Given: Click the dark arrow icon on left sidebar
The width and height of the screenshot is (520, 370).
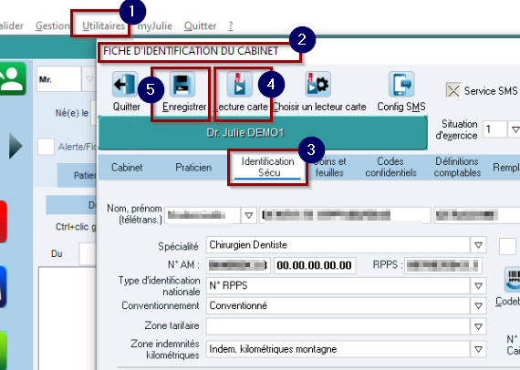Looking at the screenshot, I should (x=16, y=146).
